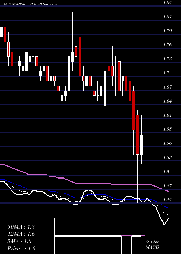Click the Price : 1.6 readout

21,249
